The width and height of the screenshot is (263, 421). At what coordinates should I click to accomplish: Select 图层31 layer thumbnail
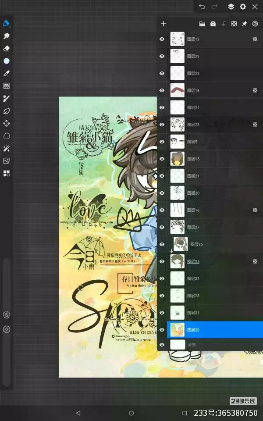pos(178,313)
